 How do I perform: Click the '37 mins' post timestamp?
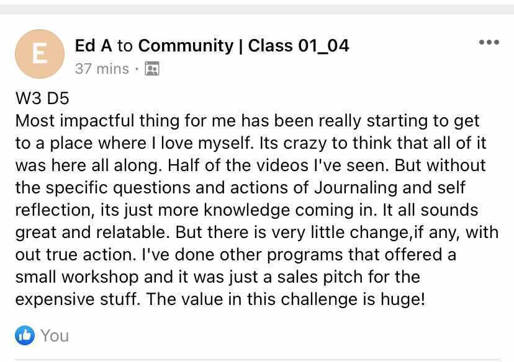[102, 68]
